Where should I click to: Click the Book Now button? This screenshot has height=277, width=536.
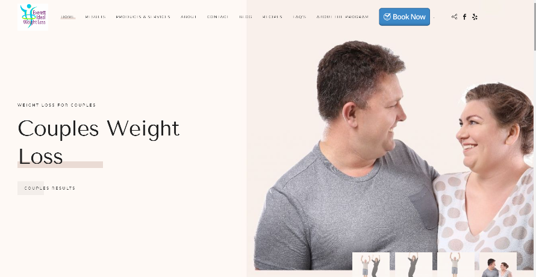404,17
